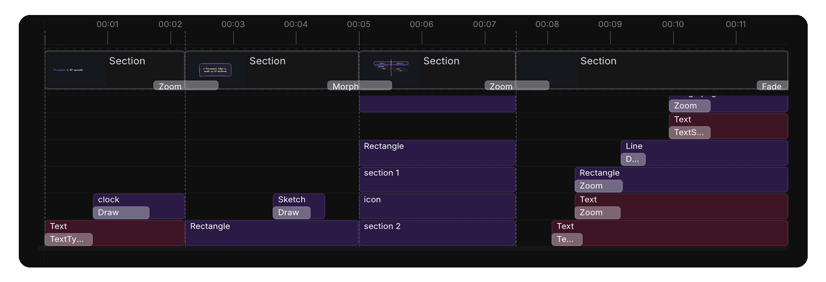The width and height of the screenshot is (826, 282).
Task: Select the Zoom effect on the icon-section Rectangle
Action: [598, 186]
